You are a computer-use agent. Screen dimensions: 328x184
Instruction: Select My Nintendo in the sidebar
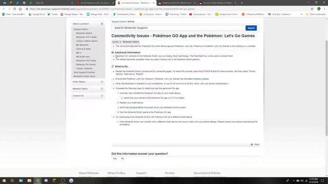[82, 45]
